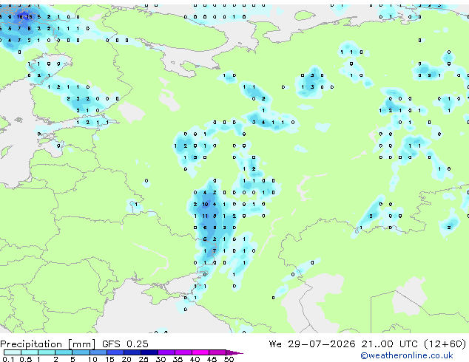
Task: Click the legend label '25'
Action: (x=144, y=359)
